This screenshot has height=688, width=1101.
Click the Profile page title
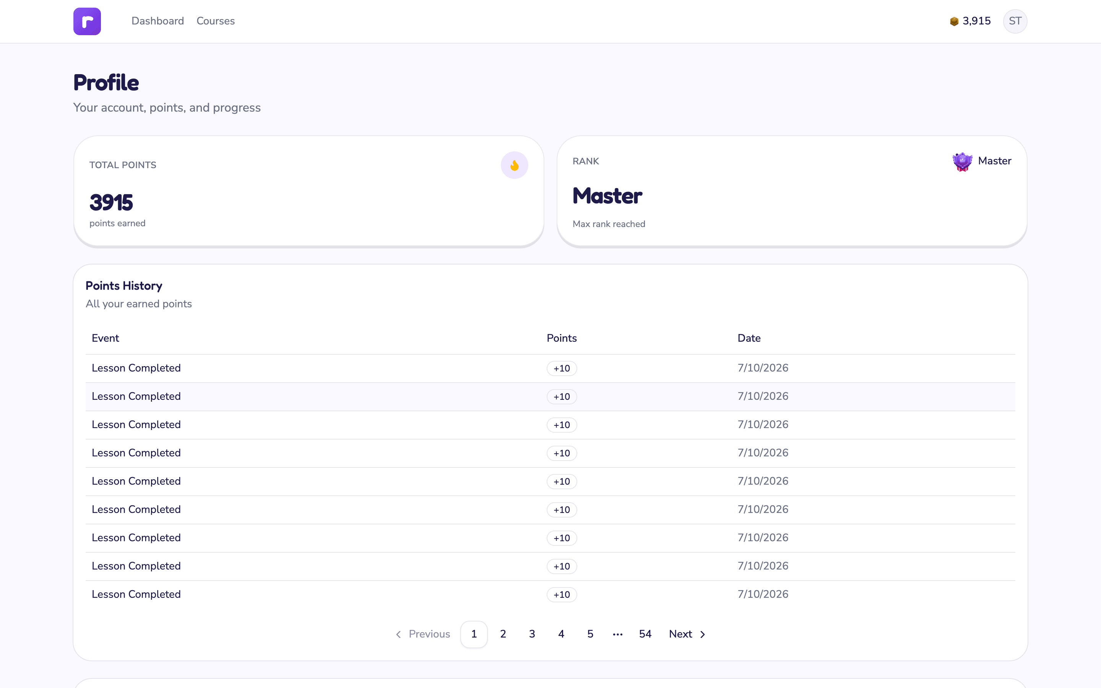pyautogui.click(x=106, y=82)
